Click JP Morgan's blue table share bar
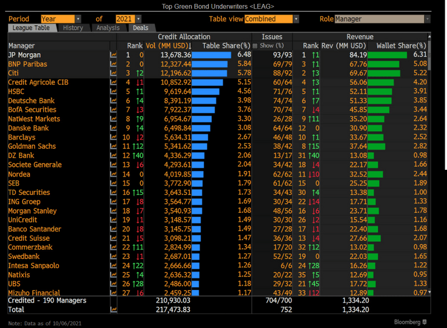Viewport: 447px width, 328px height. pos(211,55)
